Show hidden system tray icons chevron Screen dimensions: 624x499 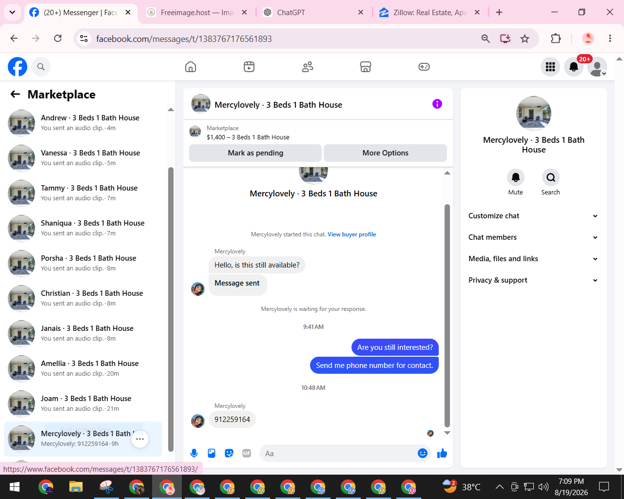point(500,486)
